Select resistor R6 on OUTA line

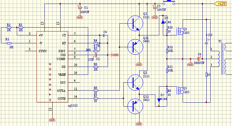(96, 91)
